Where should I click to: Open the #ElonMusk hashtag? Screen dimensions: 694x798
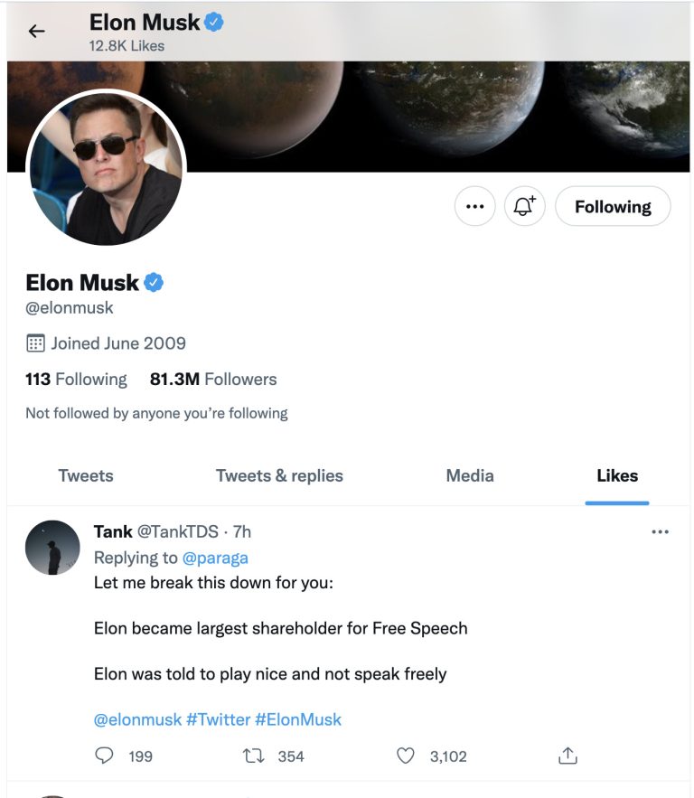(x=298, y=719)
